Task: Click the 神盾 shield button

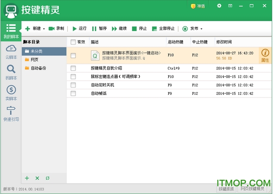Action: [199, 6]
